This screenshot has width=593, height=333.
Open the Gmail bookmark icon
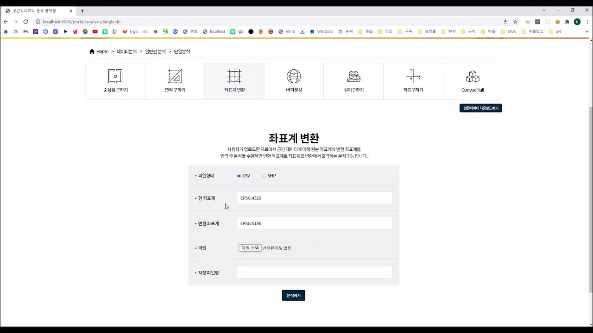point(25,31)
